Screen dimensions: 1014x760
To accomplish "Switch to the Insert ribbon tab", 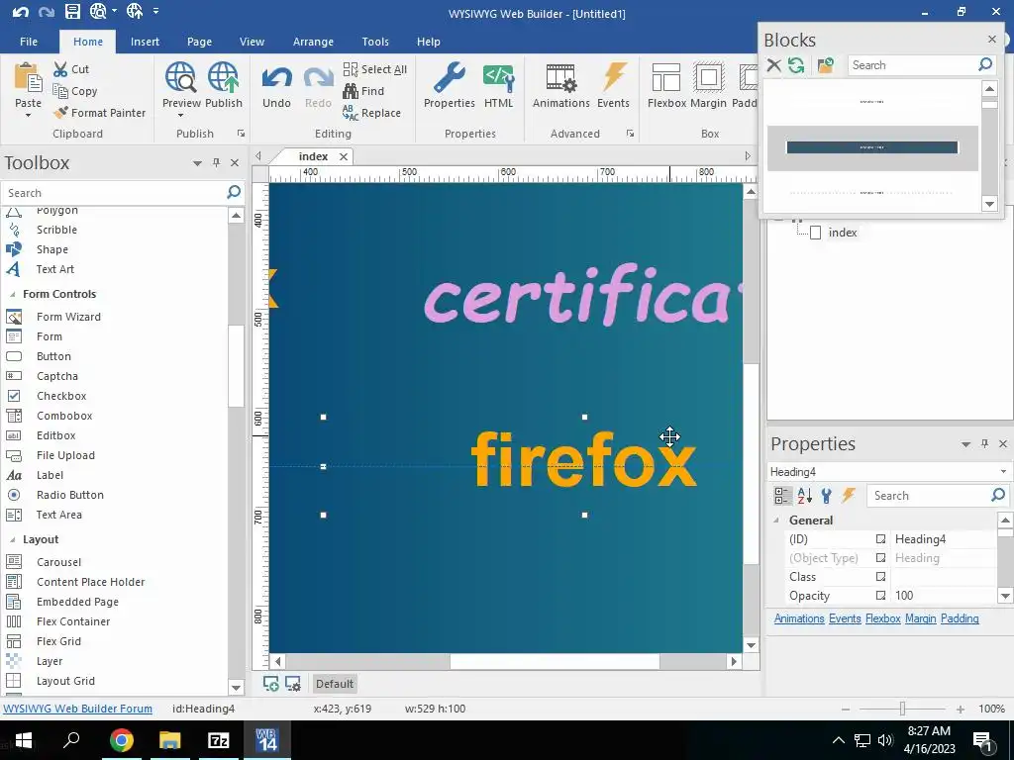I will pos(145,42).
